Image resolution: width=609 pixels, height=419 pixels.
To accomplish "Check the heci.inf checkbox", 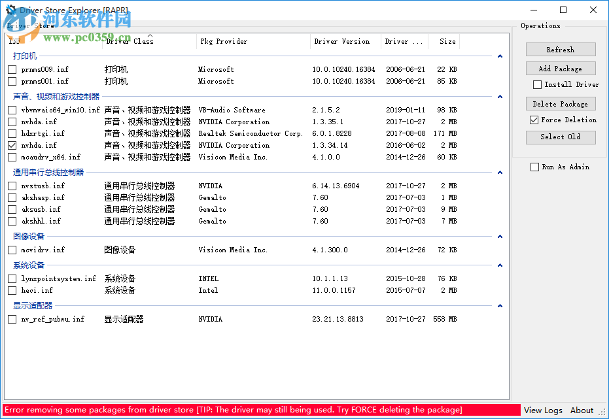I will click(12, 290).
